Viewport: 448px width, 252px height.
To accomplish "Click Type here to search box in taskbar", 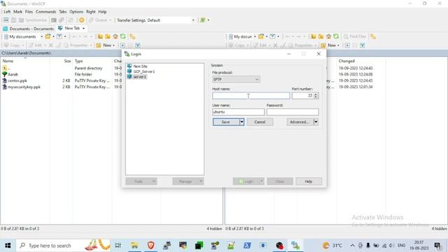I will [x=63, y=245].
